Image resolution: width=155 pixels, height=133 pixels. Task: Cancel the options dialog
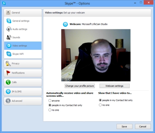pos(143,126)
